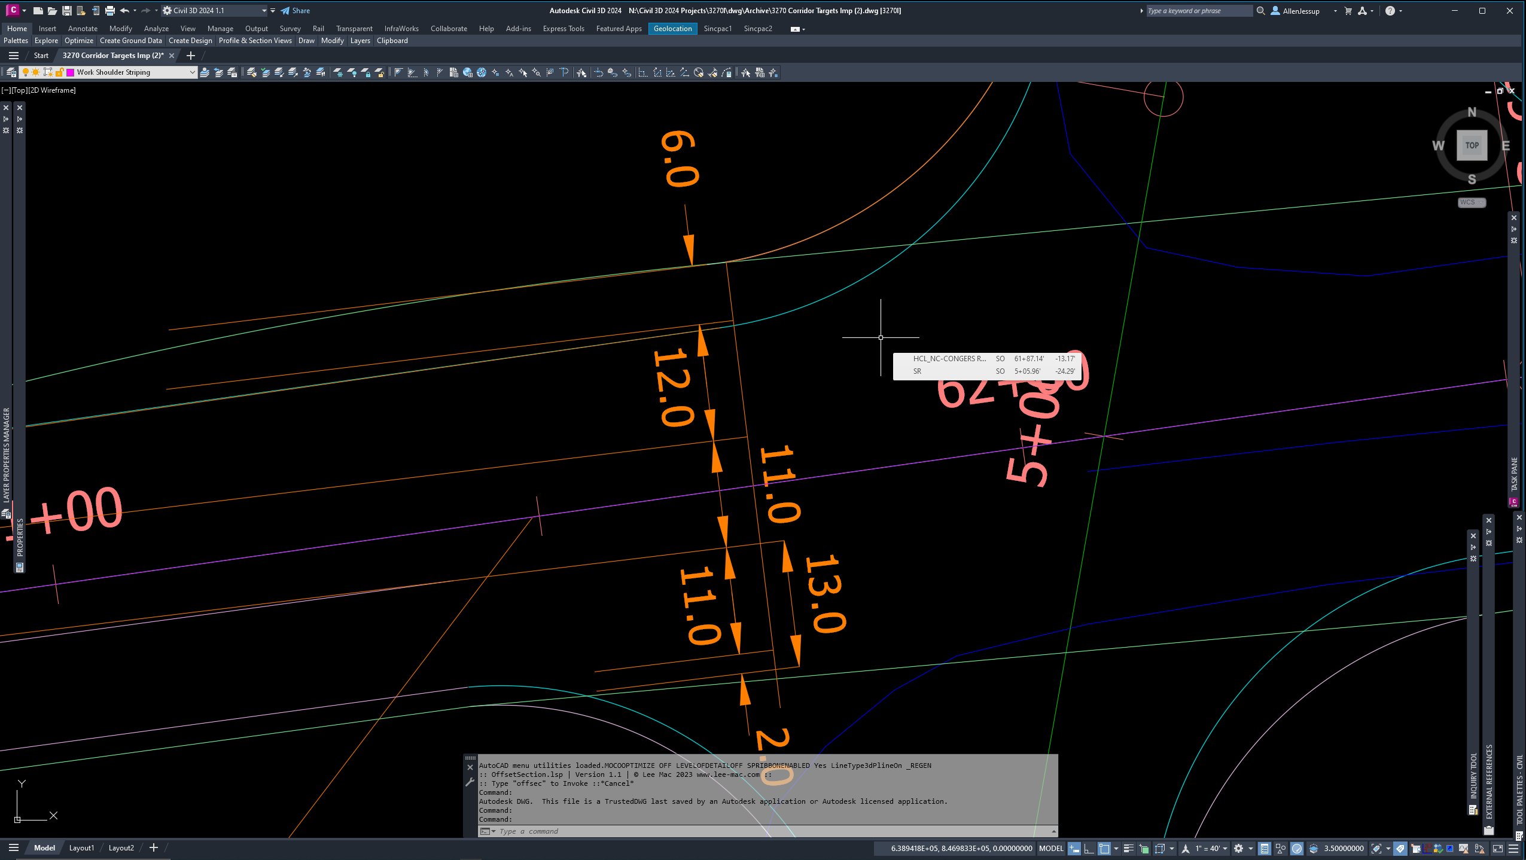
Task: Open the Work Shoulder Striping layer dropdown
Action: pyautogui.click(x=191, y=72)
